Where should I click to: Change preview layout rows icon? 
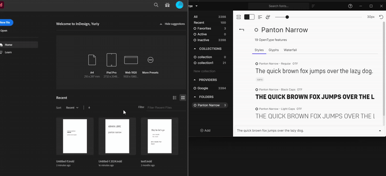[x=238, y=17]
